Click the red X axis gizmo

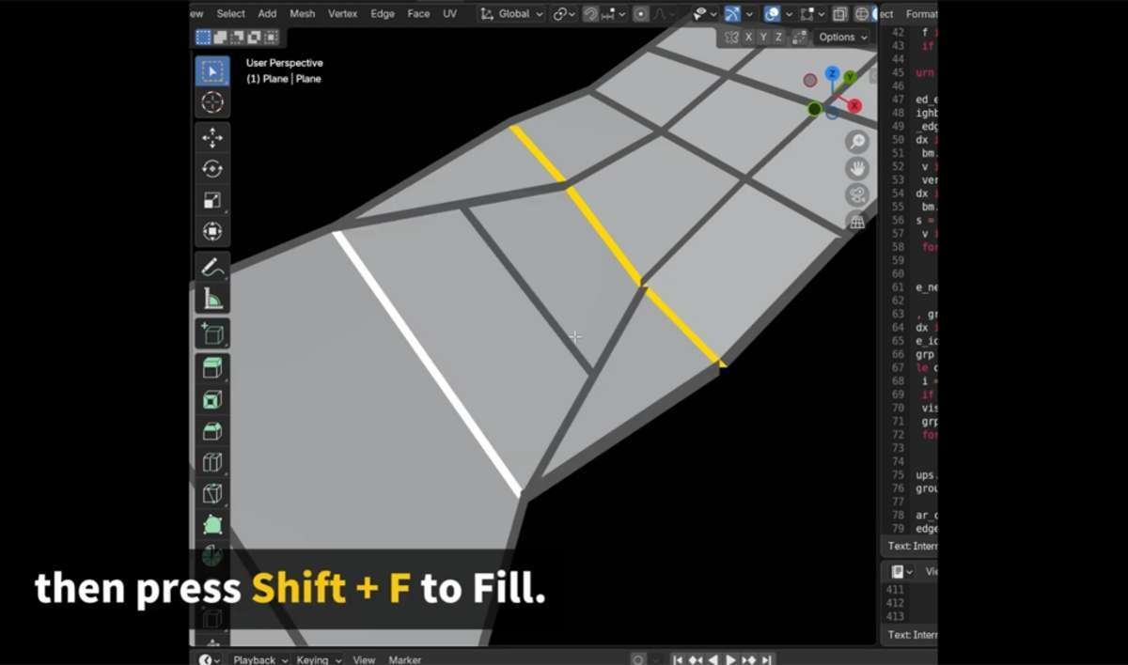(854, 106)
